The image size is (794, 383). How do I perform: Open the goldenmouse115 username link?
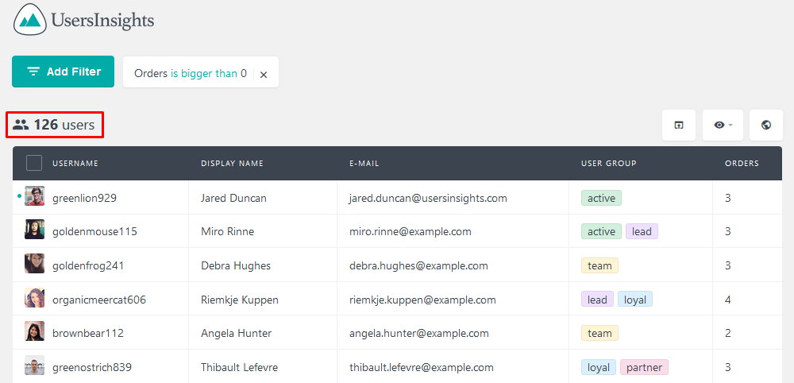tap(94, 231)
